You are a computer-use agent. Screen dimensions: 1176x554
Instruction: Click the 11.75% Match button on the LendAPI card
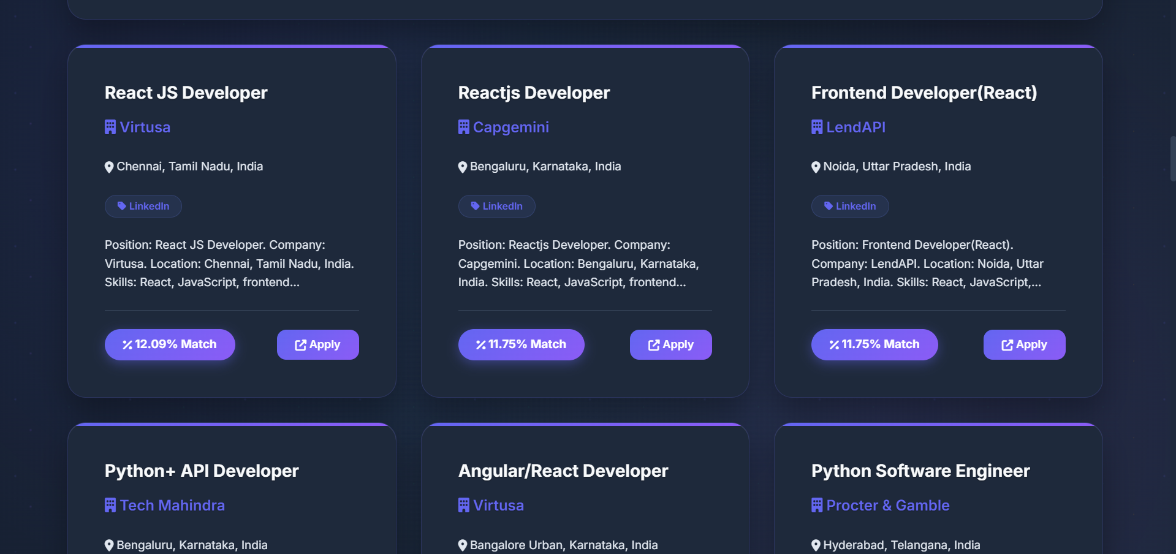(874, 344)
